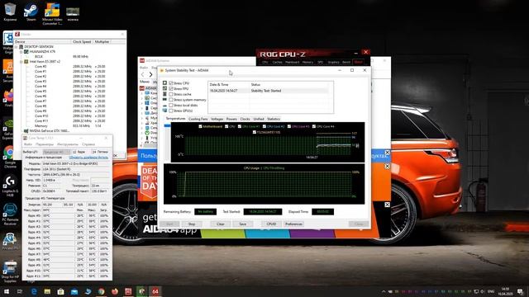The width and height of the screenshot is (529, 297).
Task: Switch to the Cooling Fans tab
Action: tap(198, 119)
